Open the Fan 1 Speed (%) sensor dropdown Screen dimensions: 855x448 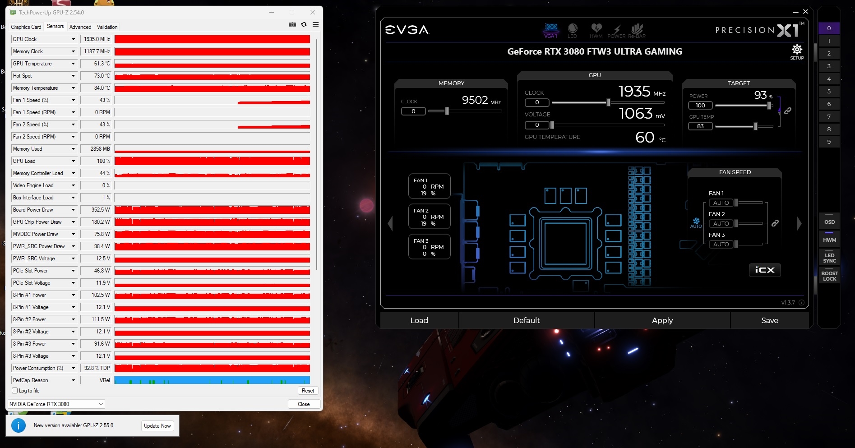73,100
